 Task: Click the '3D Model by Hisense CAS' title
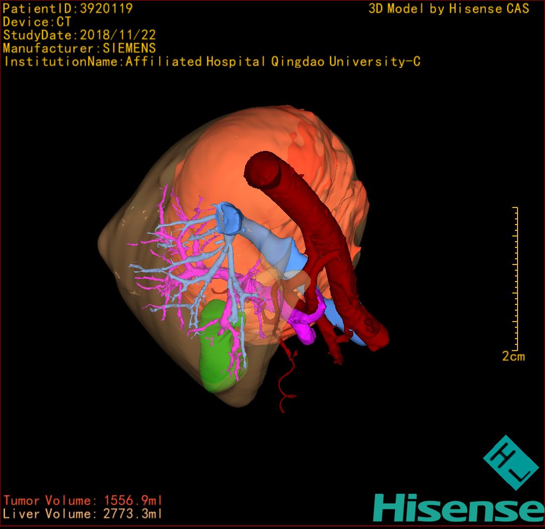coord(449,9)
